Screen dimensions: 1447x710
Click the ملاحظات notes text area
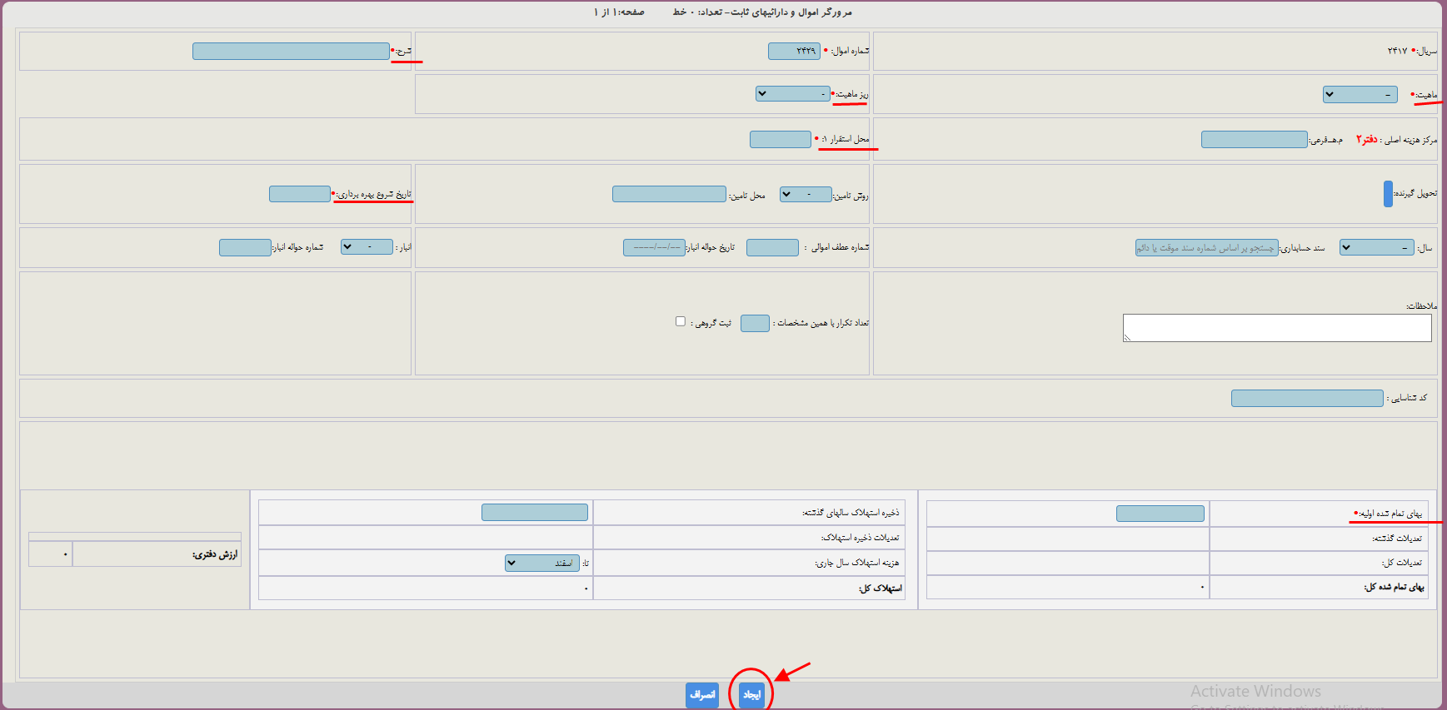[1276, 328]
